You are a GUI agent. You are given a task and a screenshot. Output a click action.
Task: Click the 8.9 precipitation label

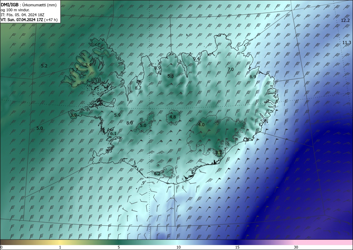pyautogui.click(x=157, y=68)
